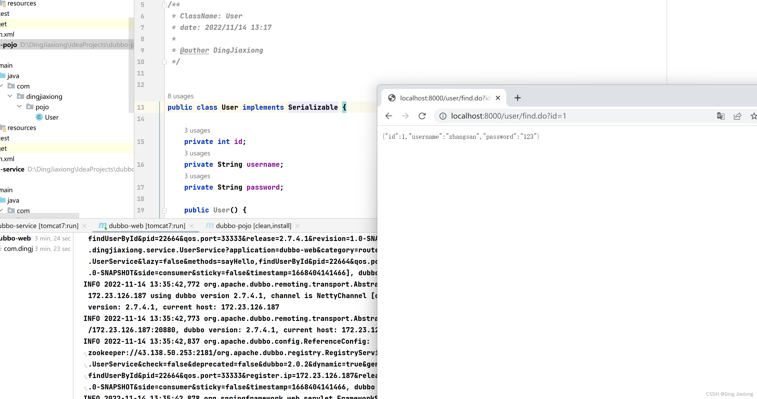Select the -service module root row
This screenshot has width=757, height=399.
pyautogui.click(x=67, y=169)
